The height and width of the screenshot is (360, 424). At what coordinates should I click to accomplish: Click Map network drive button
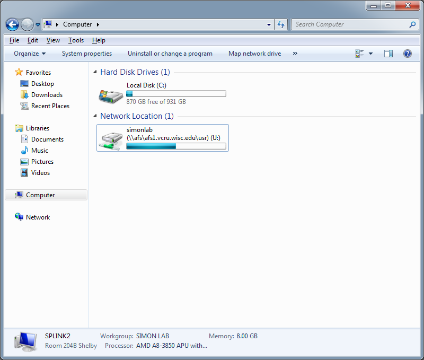coord(254,54)
